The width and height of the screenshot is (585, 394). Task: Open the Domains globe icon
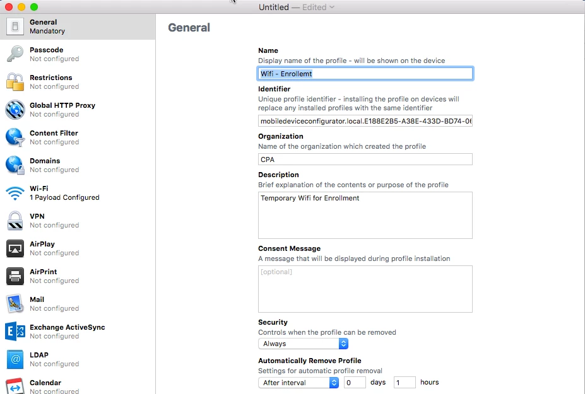pos(15,165)
